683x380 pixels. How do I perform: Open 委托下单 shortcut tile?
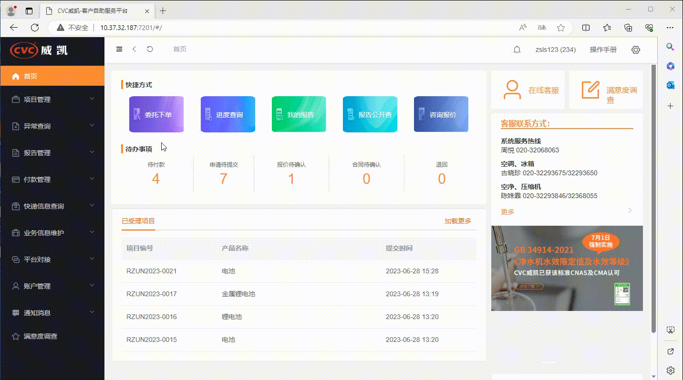tap(156, 114)
